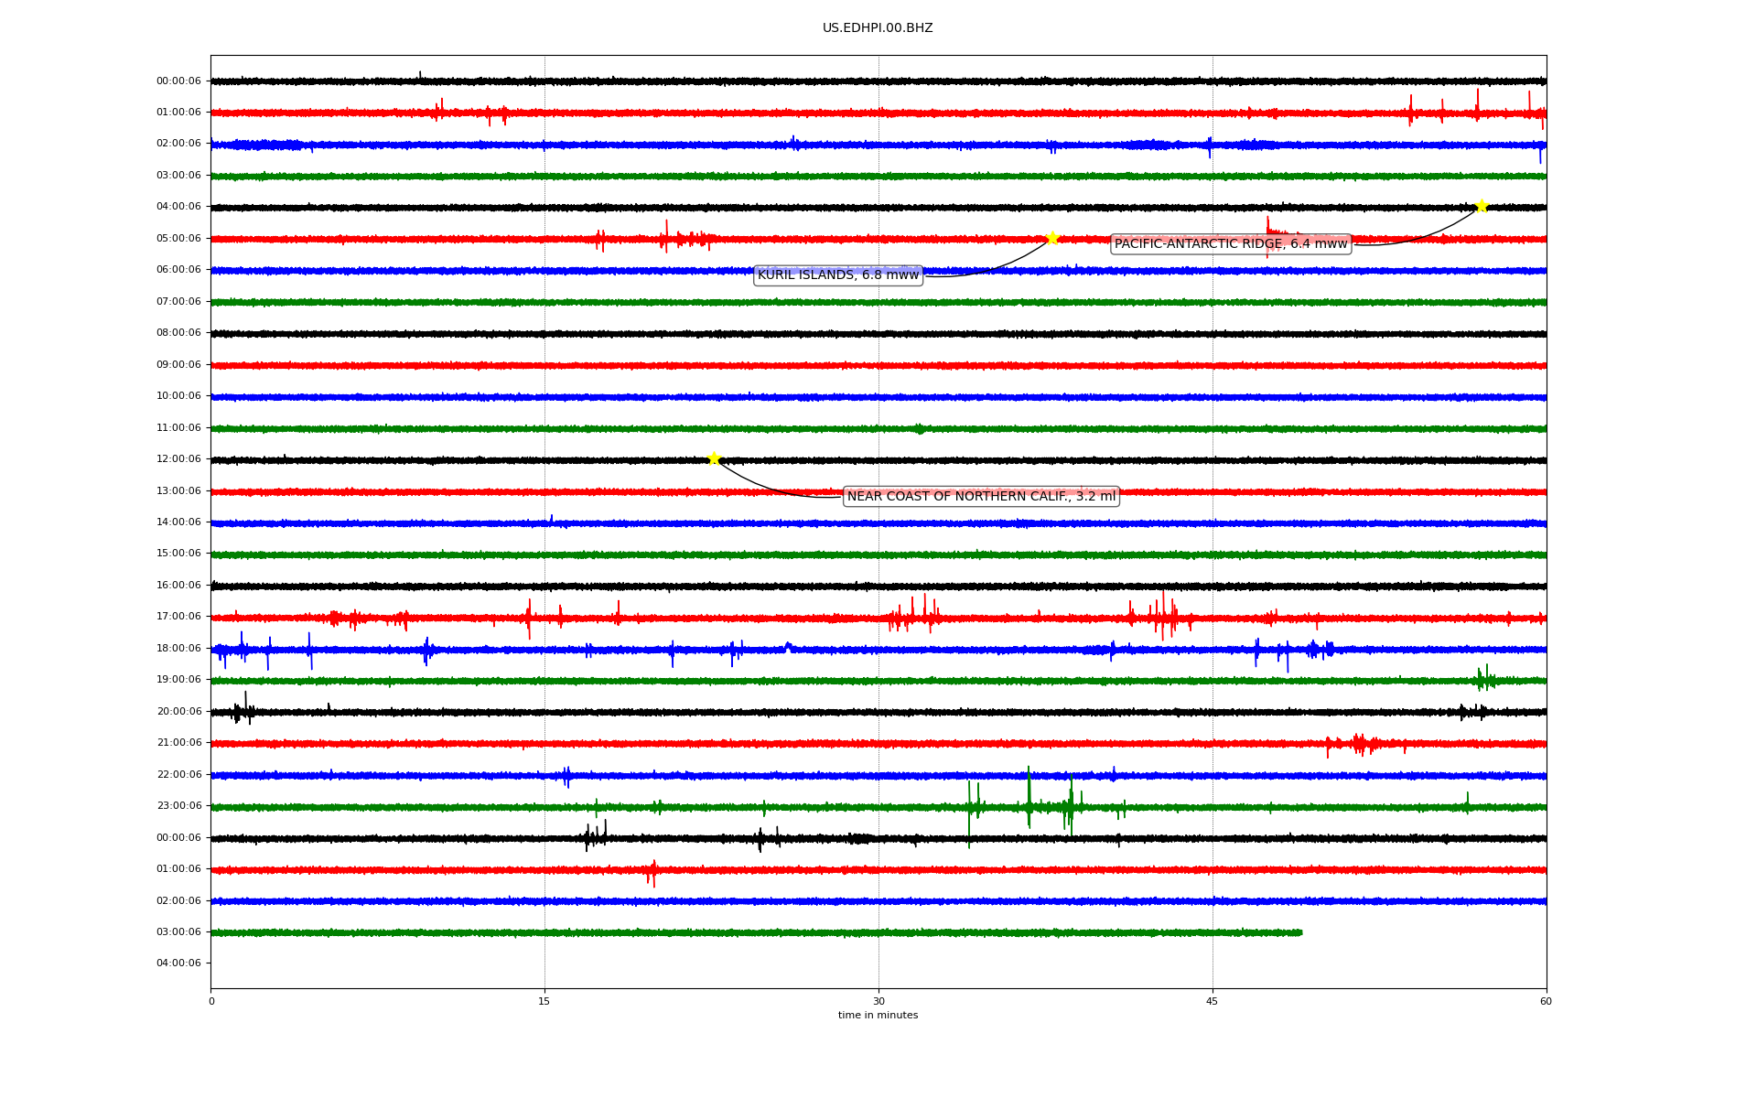Click the 23:00:06 row label
The height and width of the screenshot is (1098, 1757).
178,805
